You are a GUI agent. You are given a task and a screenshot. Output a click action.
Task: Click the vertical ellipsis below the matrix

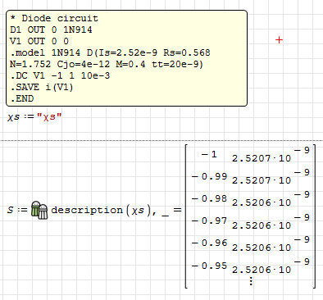pyautogui.click(x=251, y=281)
